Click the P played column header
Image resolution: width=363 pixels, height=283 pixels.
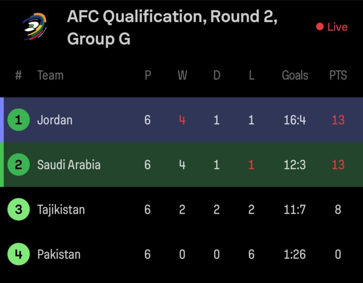[x=148, y=75]
